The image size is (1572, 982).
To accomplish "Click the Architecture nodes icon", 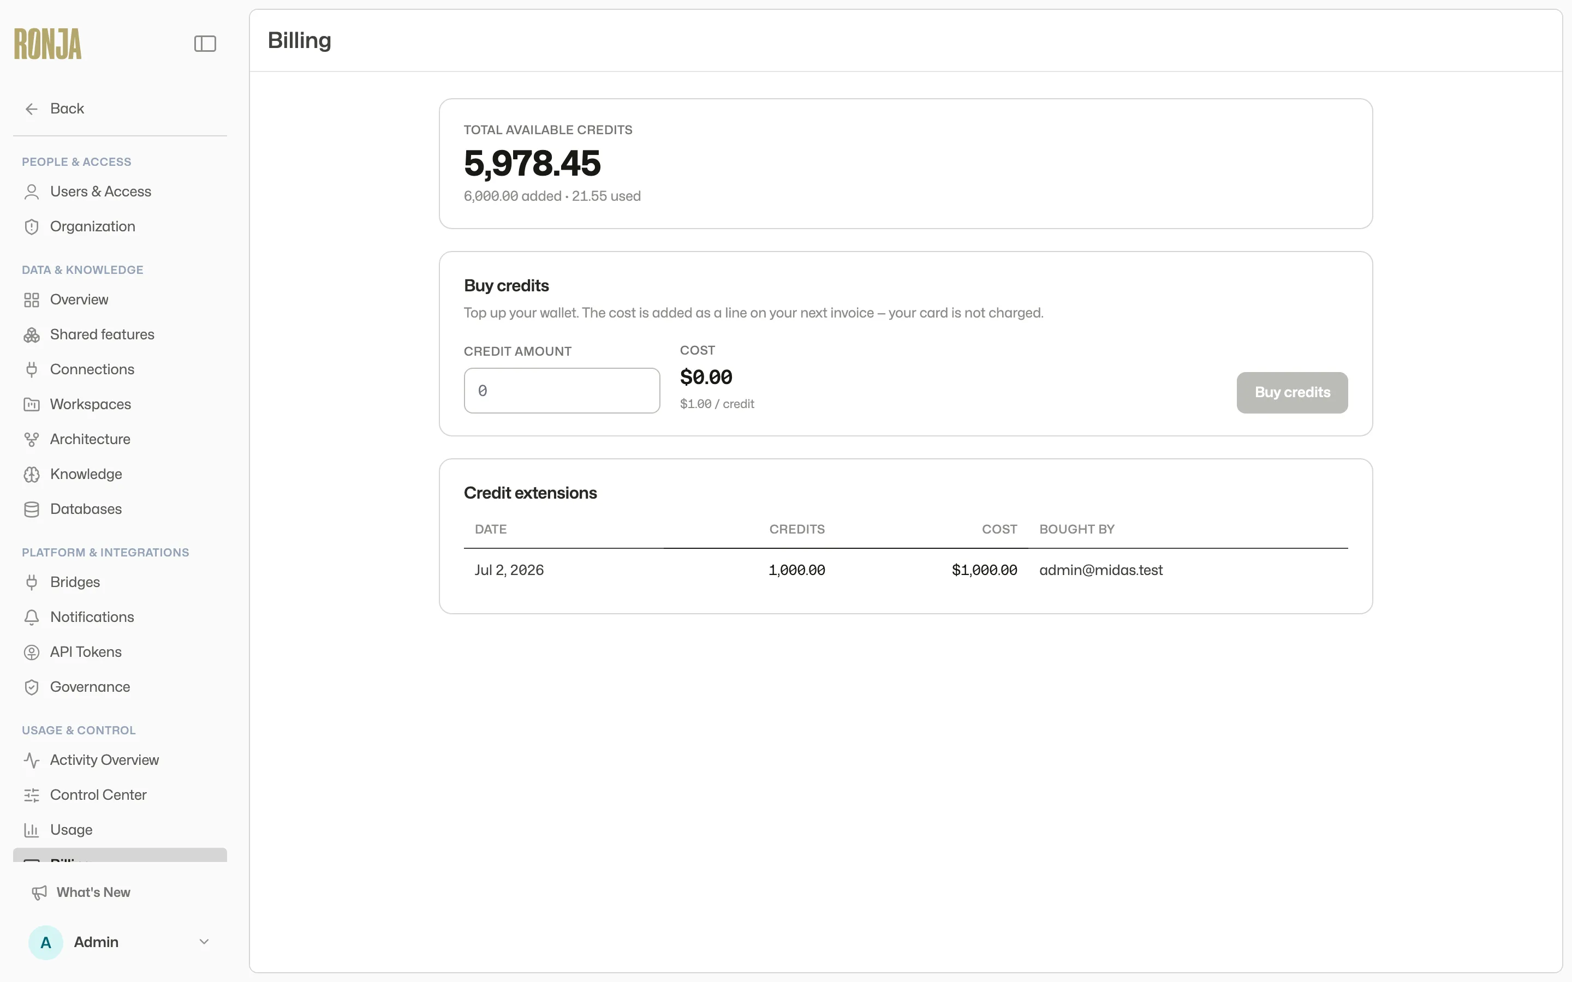I will pos(31,440).
